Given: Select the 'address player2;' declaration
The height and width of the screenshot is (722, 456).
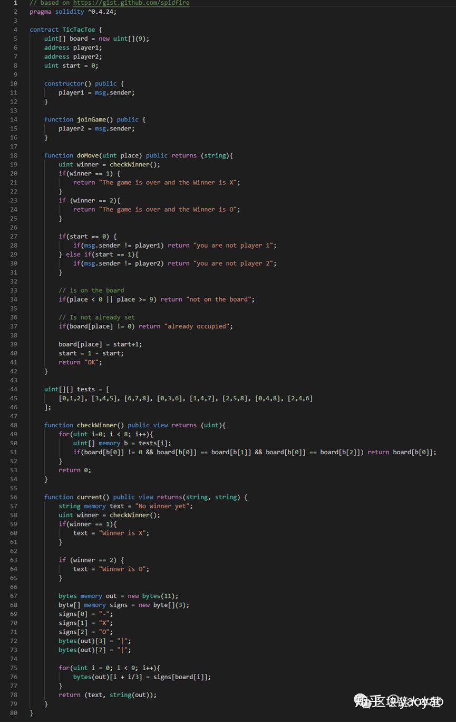Looking at the screenshot, I should click(73, 57).
